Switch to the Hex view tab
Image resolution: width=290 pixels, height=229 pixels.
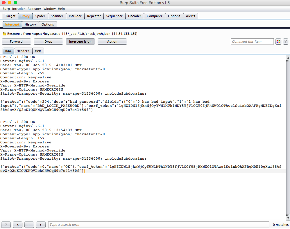(x=38, y=51)
